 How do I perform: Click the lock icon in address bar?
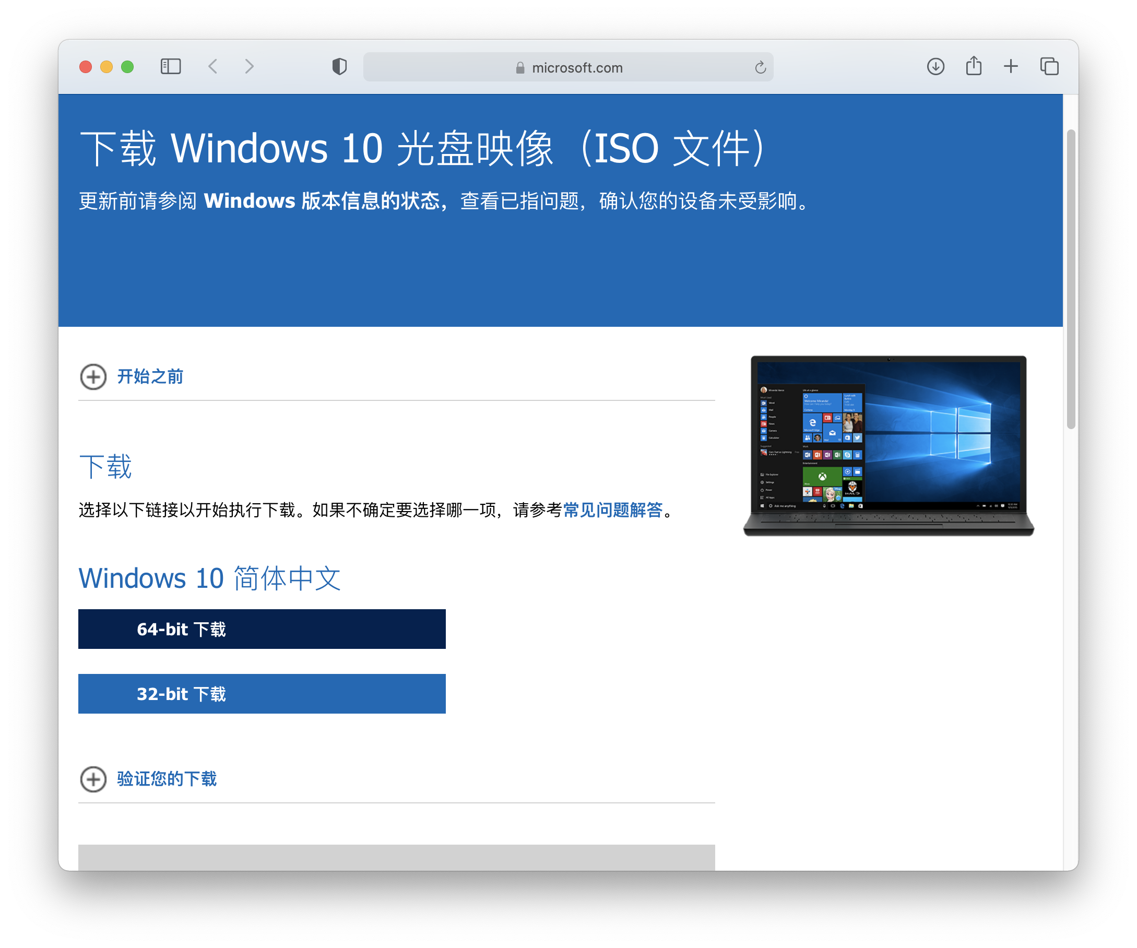pyautogui.click(x=520, y=68)
